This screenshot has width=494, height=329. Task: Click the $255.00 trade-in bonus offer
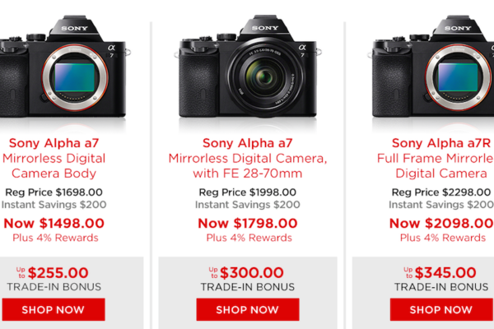[54, 272]
